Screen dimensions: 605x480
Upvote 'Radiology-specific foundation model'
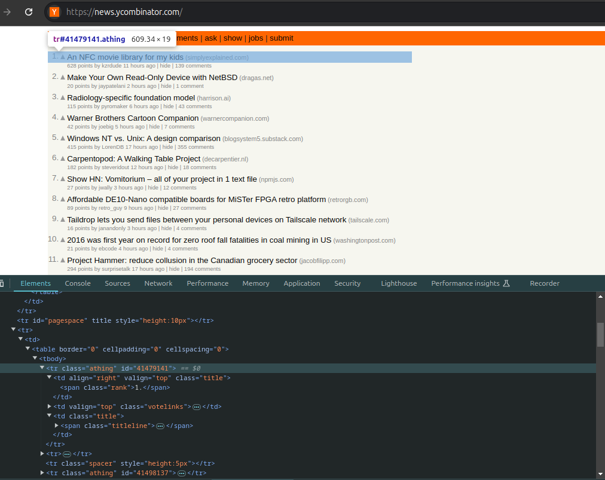[x=63, y=97]
